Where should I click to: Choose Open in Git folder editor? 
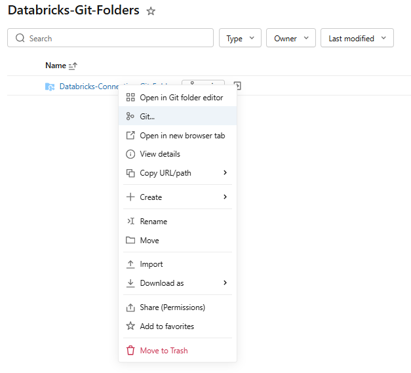(x=178, y=97)
